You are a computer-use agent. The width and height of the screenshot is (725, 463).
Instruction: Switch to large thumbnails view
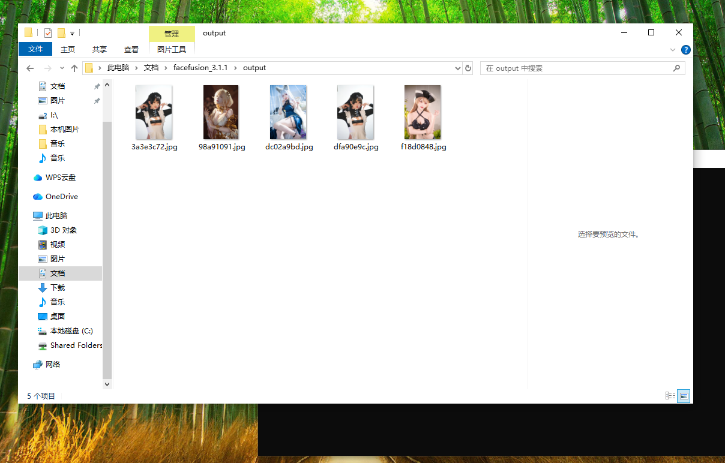point(684,396)
